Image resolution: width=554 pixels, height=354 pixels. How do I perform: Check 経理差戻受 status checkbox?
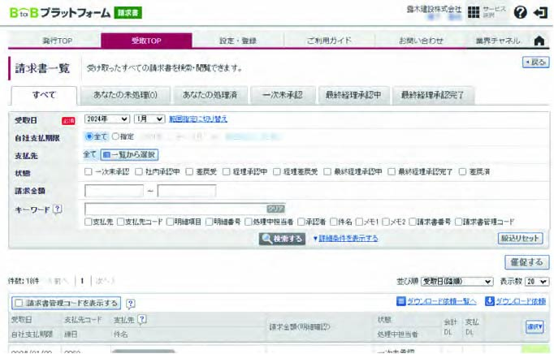(x=277, y=171)
